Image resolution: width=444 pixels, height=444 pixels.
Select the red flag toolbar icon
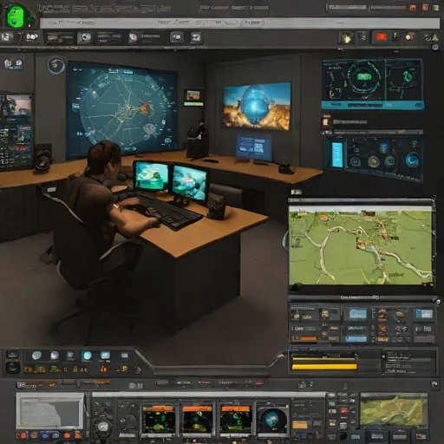tap(381, 37)
